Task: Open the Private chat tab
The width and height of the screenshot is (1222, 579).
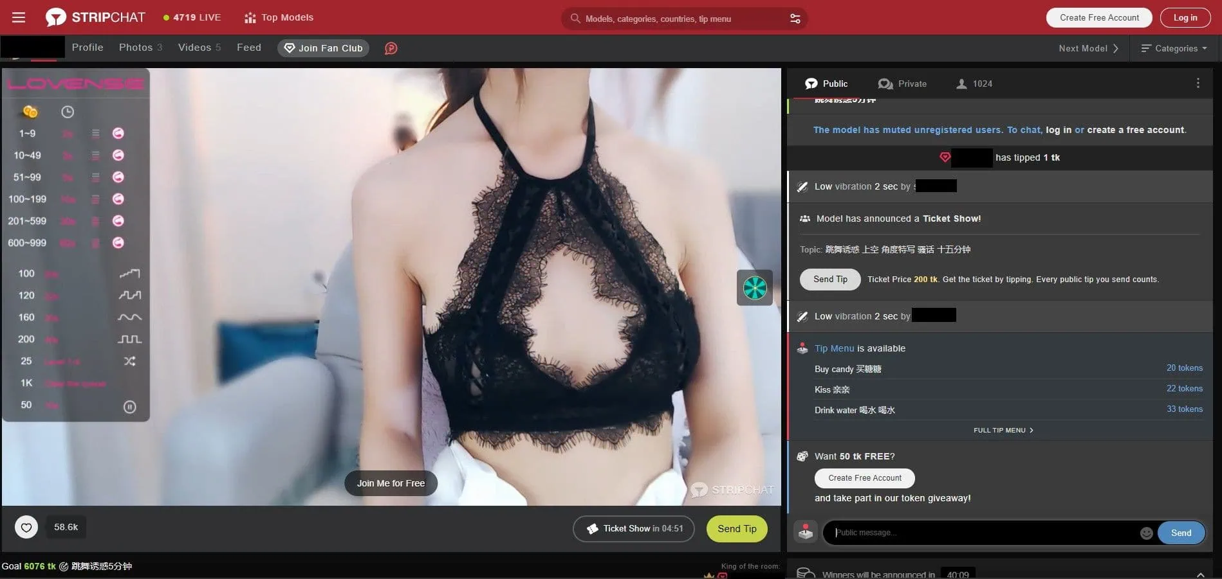Action: pos(902,84)
